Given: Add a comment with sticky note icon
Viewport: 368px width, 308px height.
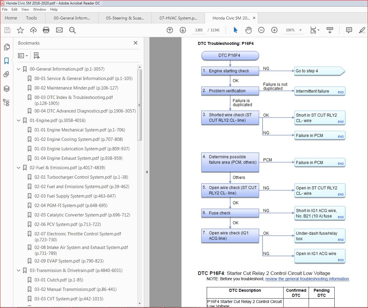Looking at the screenshot, I should pyautogui.click(x=349, y=30).
